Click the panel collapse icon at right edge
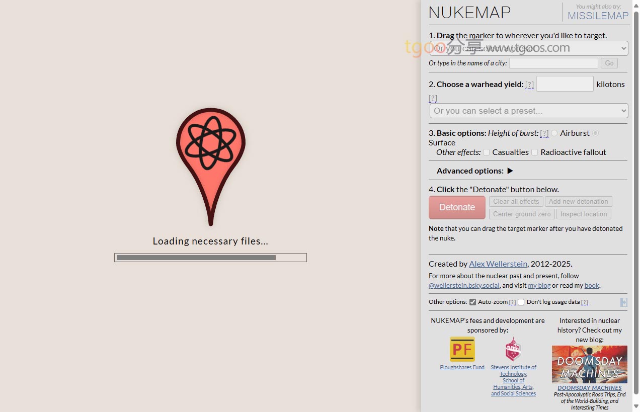Image resolution: width=640 pixels, height=412 pixels. [623, 302]
